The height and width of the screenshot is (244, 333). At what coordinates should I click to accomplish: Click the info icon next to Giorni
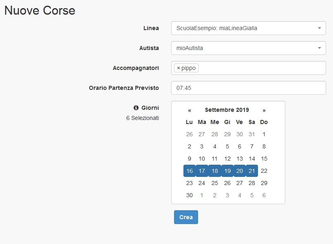tap(136, 108)
